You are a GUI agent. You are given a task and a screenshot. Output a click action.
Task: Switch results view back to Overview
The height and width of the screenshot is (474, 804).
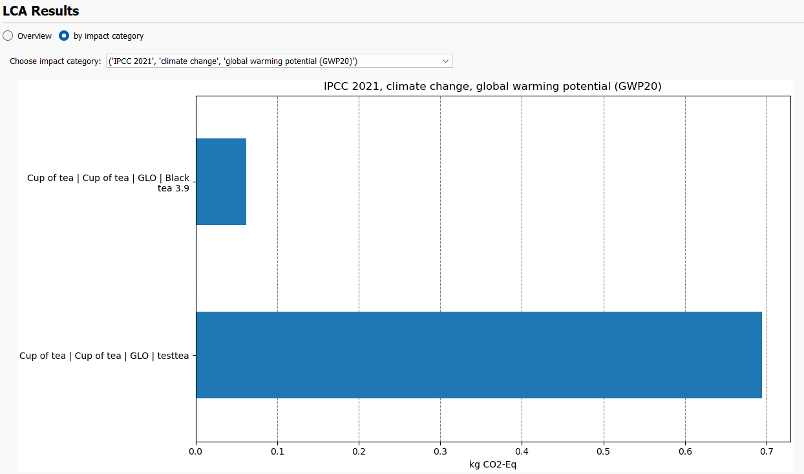click(x=7, y=36)
